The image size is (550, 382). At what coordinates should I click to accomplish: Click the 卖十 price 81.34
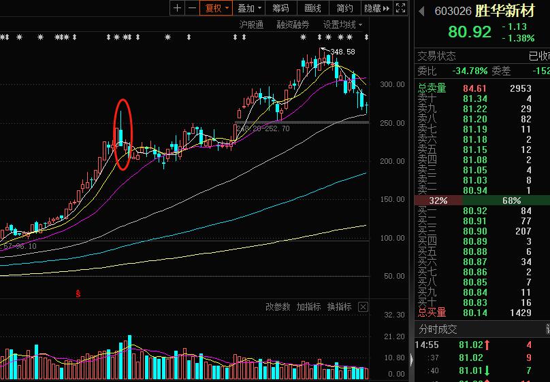pos(475,99)
